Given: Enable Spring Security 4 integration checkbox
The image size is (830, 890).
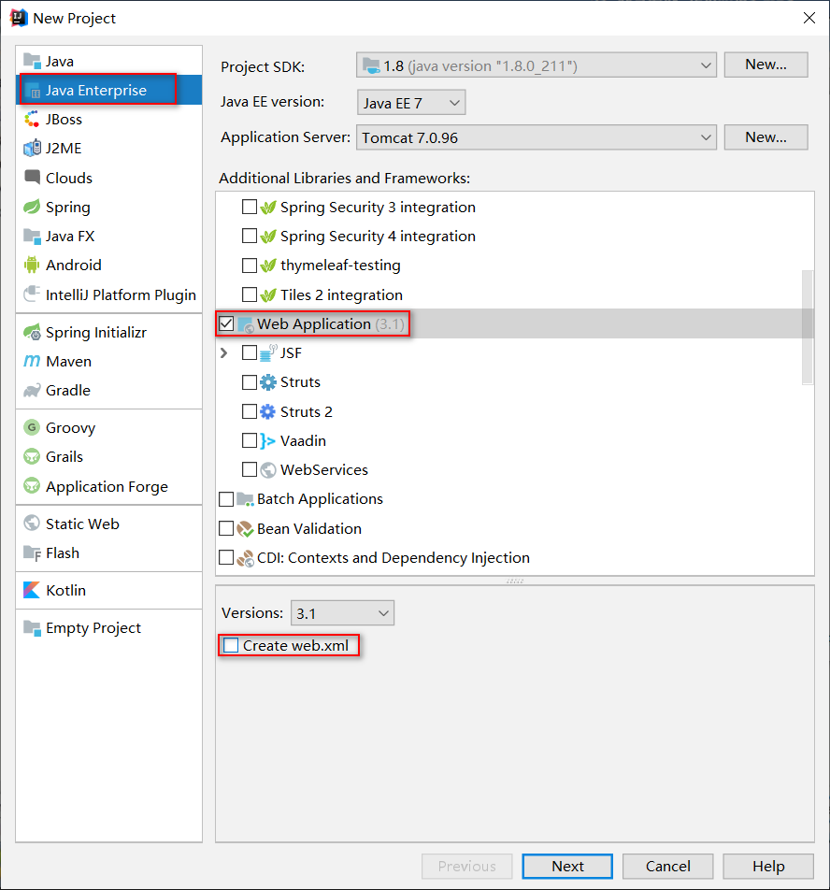Looking at the screenshot, I should (x=249, y=236).
